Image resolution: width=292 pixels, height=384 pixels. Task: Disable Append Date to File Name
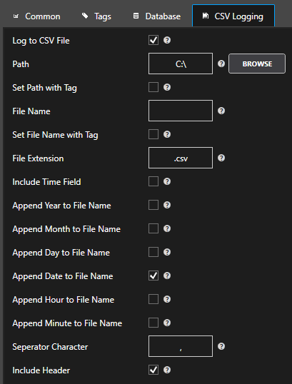point(153,276)
